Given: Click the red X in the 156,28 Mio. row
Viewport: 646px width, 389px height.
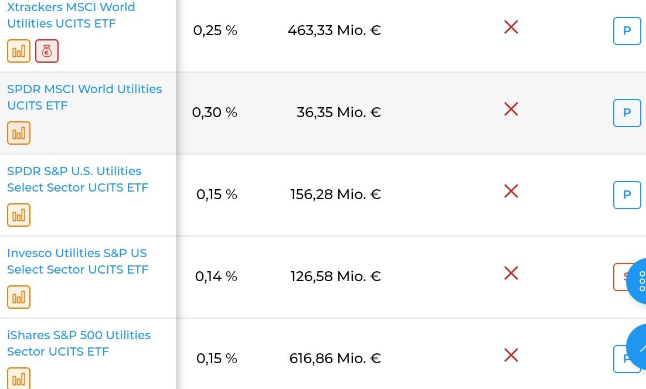Looking at the screenshot, I should (511, 191).
